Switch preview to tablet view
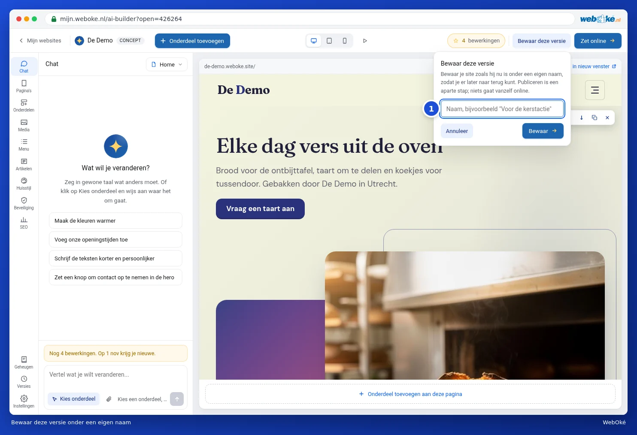Viewport: 637px width, 435px height. [x=329, y=41]
